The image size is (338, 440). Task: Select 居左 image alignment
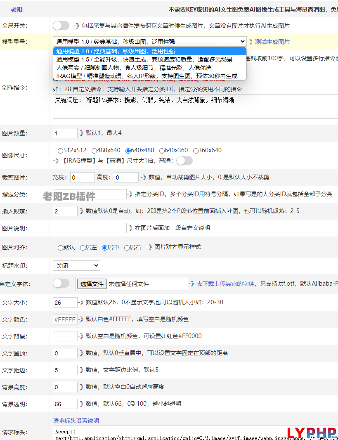pos(83,248)
